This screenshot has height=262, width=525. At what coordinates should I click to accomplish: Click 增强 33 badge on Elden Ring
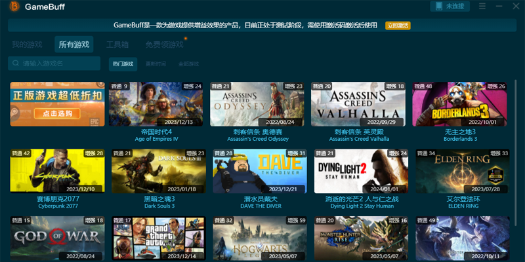click(499, 153)
